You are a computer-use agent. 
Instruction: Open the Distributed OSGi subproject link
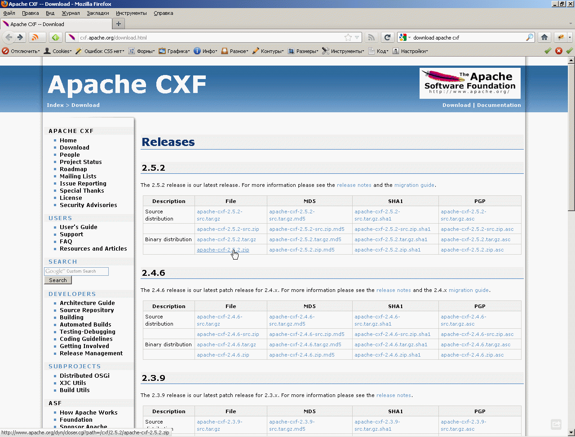click(x=84, y=375)
